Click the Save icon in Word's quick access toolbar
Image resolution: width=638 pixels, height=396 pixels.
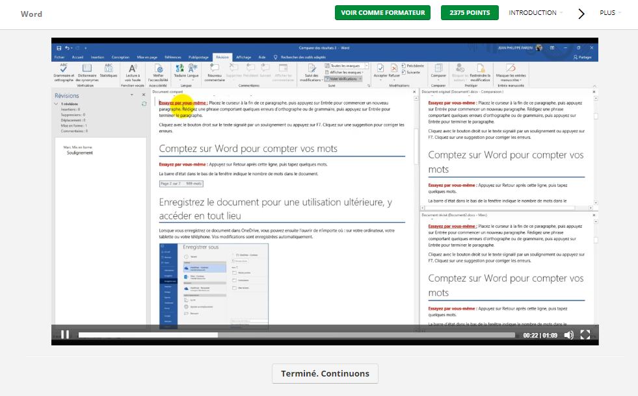coord(59,48)
